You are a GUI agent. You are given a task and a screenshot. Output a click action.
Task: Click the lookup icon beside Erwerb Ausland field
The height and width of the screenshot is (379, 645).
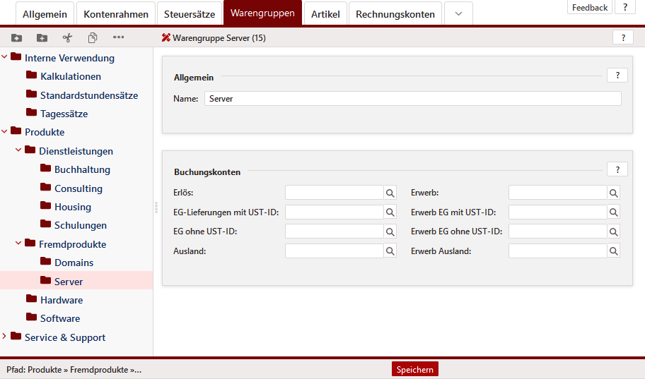614,251
